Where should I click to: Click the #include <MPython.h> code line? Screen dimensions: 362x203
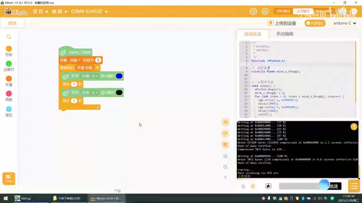[x=268, y=61]
